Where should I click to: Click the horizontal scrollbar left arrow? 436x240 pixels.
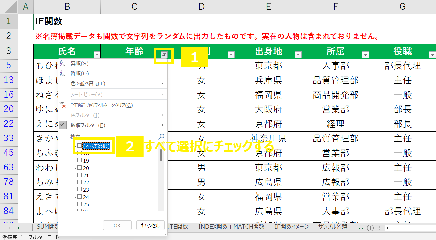387,228
